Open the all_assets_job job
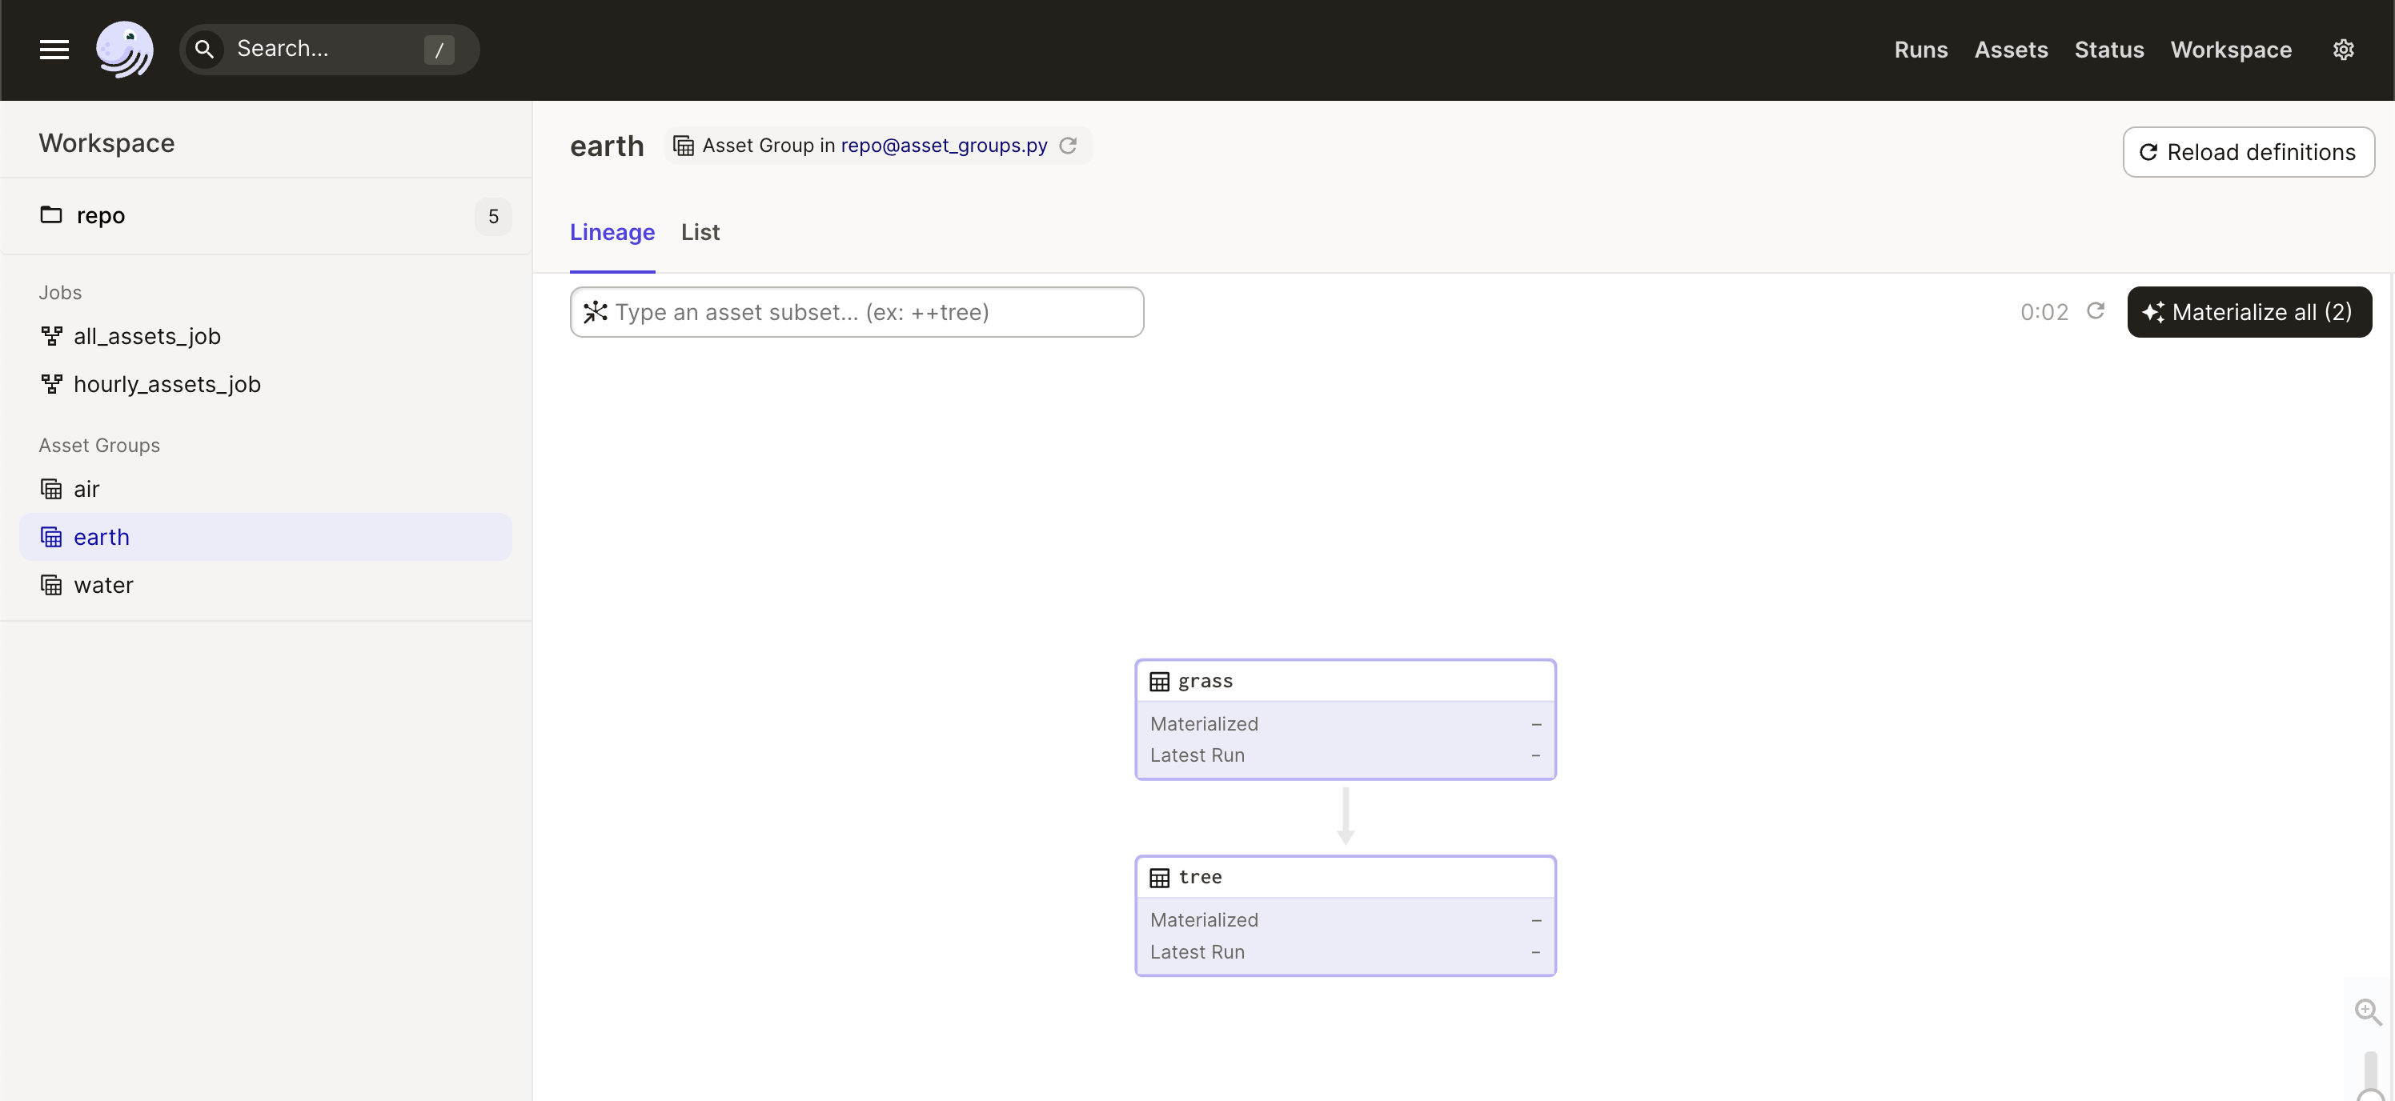2395x1101 pixels. (x=147, y=335)
